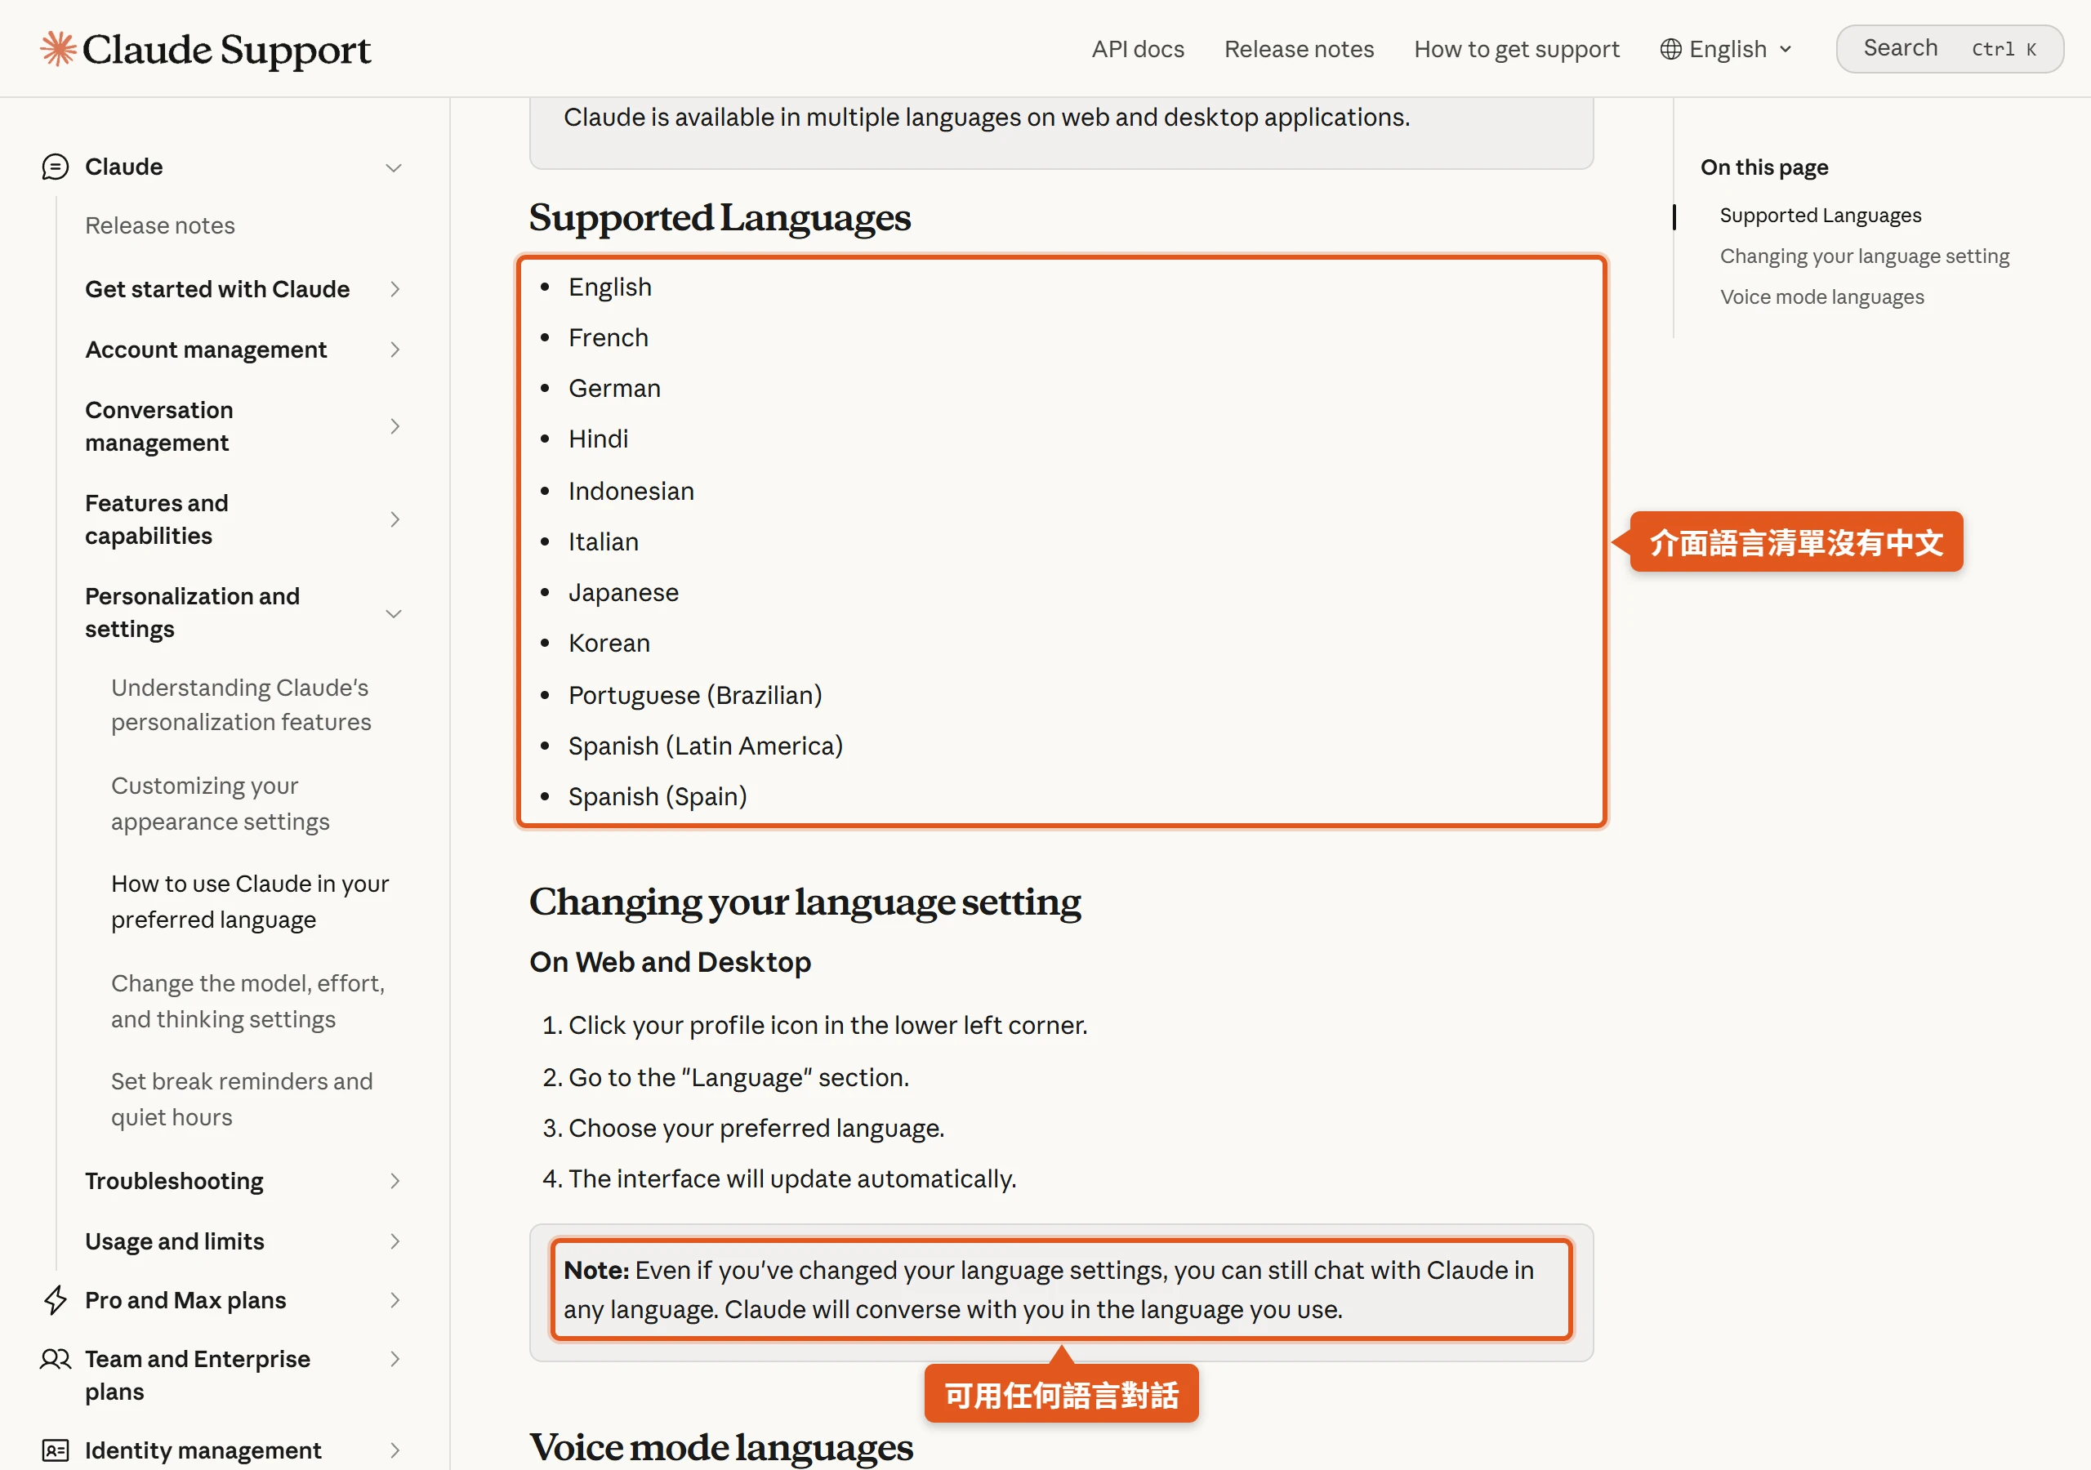Jump to Changing your language setting
The height and width of the screenshot is (1470, 2091).
[1864, 256]
